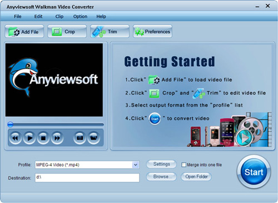Click the Browse button

161,177
